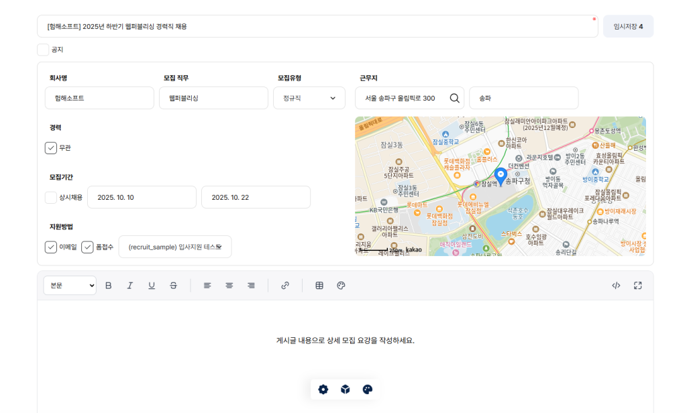Viewport: 687px width, 413px height.
Task: Apply underline formatting to text
Action: coord(152,286)
